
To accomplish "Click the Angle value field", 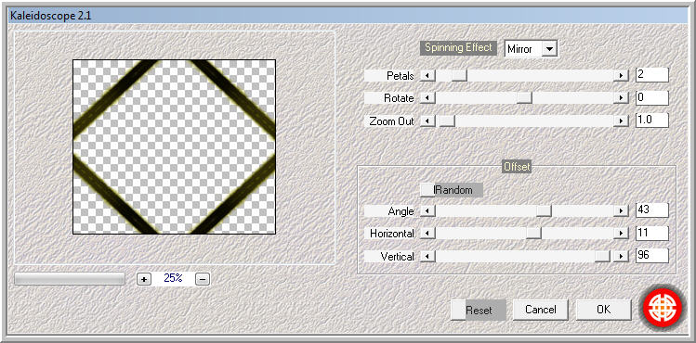I will coord(652,210).
